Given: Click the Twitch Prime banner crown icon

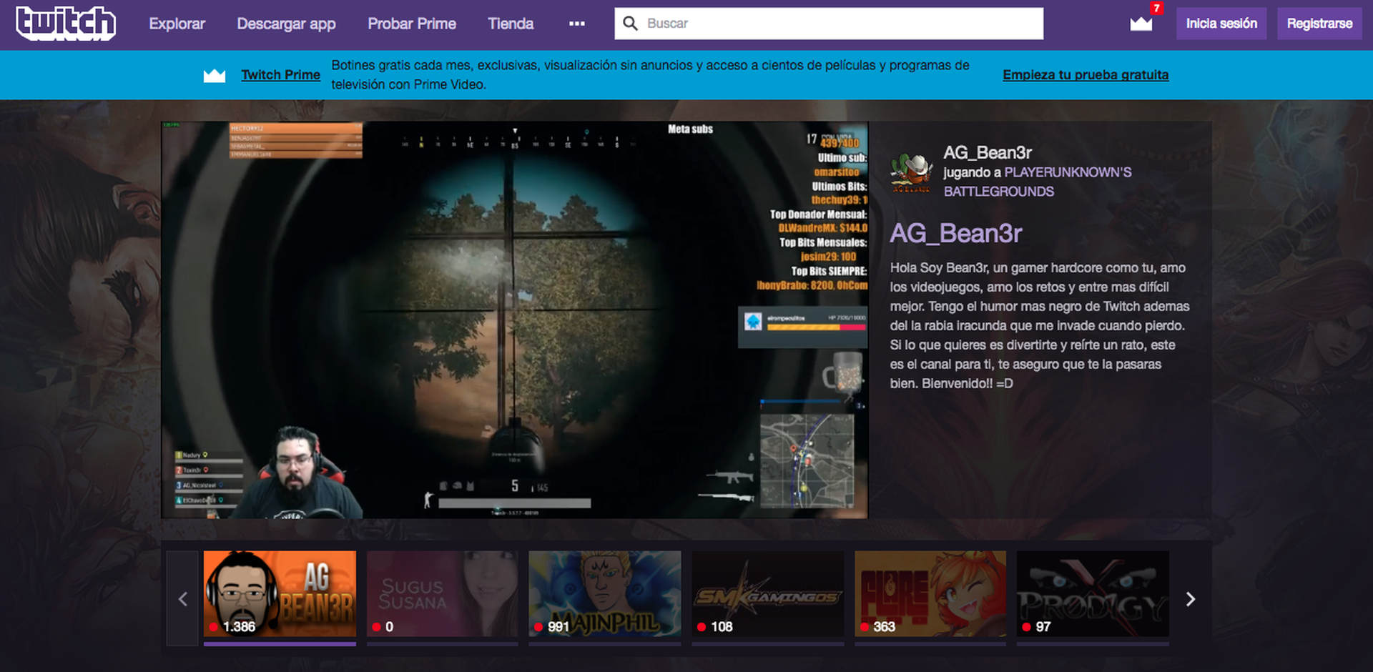Looking at the screenshot, I should click(x=215, y=75).
